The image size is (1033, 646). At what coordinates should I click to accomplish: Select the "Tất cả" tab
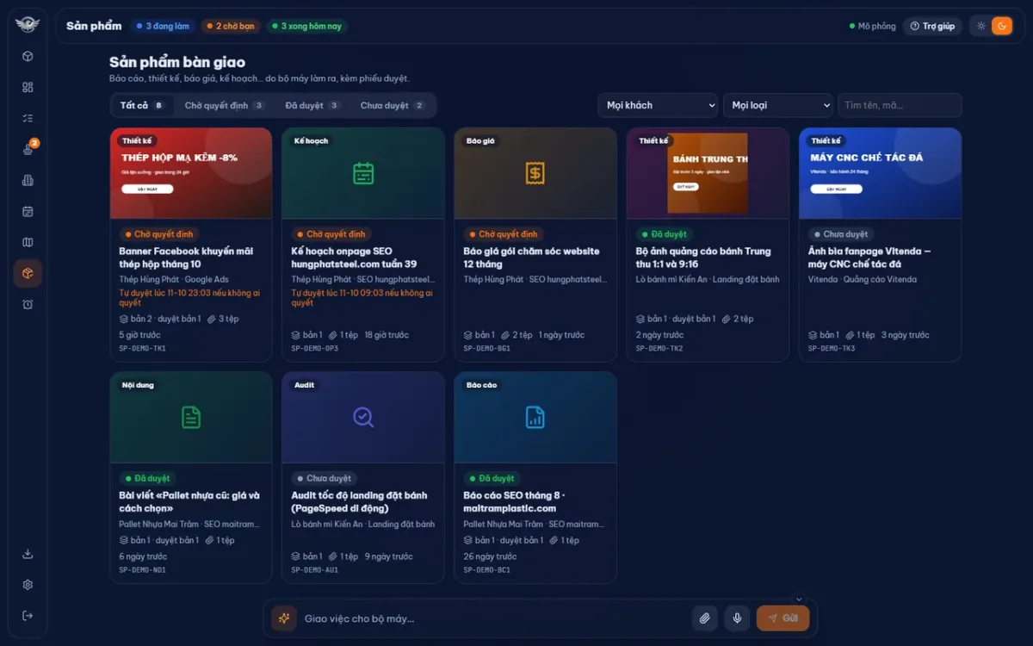pyautogui.click(x=142, y=105)
